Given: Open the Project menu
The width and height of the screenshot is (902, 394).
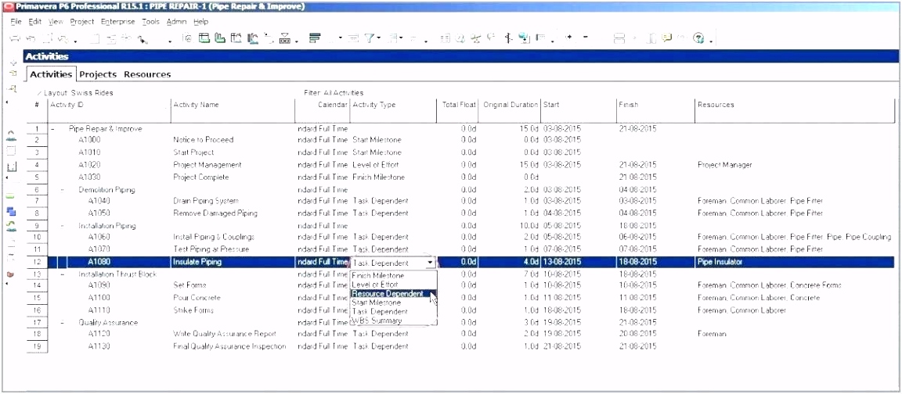Looking at the screenshot, I should point(82,21).
